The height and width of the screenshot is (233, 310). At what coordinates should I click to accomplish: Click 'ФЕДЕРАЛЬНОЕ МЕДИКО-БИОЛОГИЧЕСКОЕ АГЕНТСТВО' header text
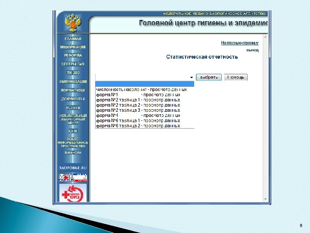[214, 13]
